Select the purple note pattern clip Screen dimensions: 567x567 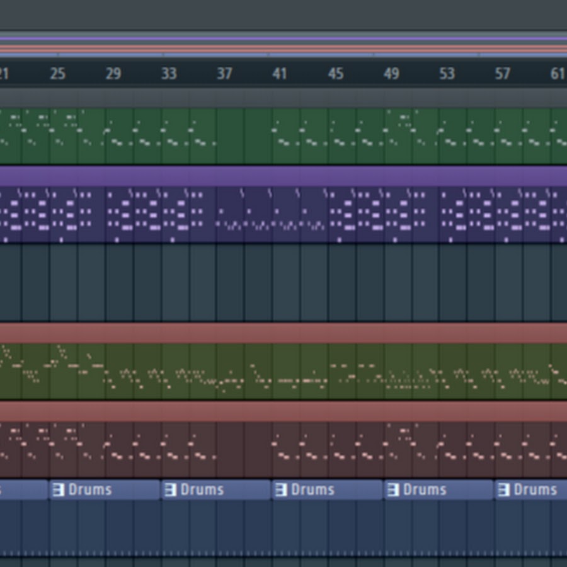point(283,214)
